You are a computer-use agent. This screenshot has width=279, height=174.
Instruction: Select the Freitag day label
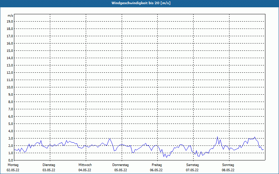157,165
